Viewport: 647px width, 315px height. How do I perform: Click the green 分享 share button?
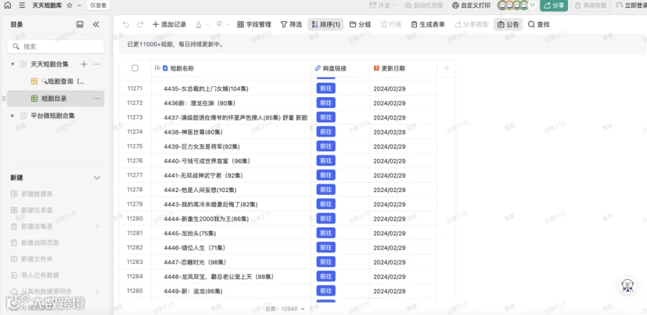pyautogui.click(x=554, y=5)
